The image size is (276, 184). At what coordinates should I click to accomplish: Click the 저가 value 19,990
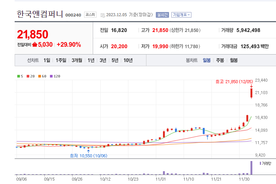160,46
